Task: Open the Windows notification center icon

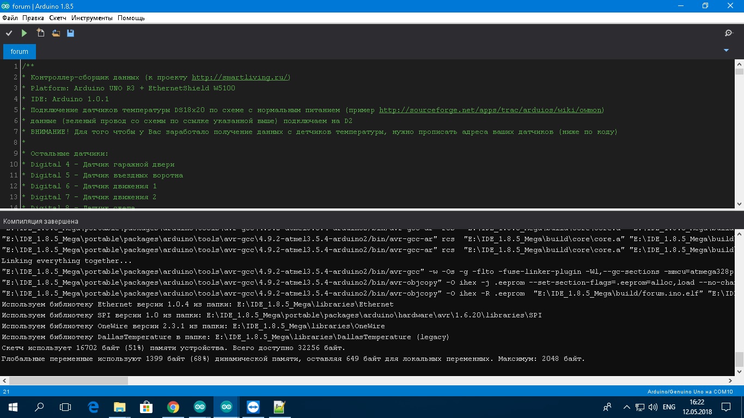Action: pos(726,407)
